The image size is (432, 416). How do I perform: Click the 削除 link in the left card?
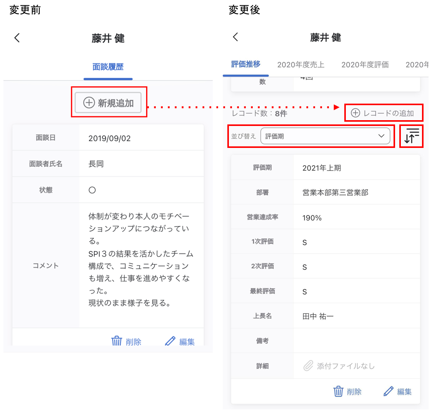coord(133,342)
